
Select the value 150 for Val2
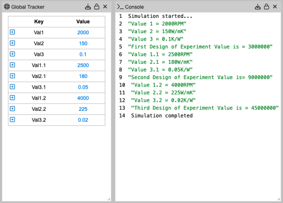tap(83, 43)
